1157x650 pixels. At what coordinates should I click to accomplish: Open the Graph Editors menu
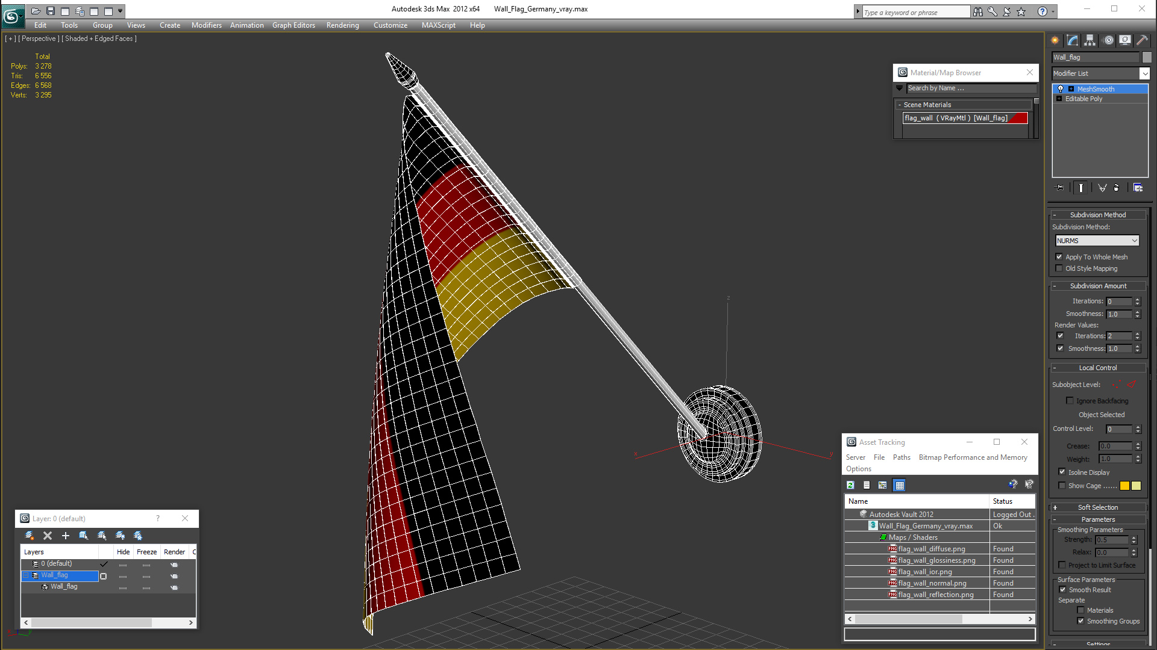(x=293, y=25)
